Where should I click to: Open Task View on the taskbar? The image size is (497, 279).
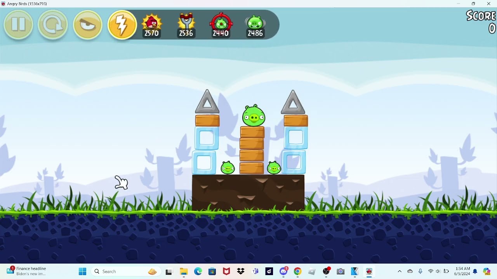tap(169, 272)
